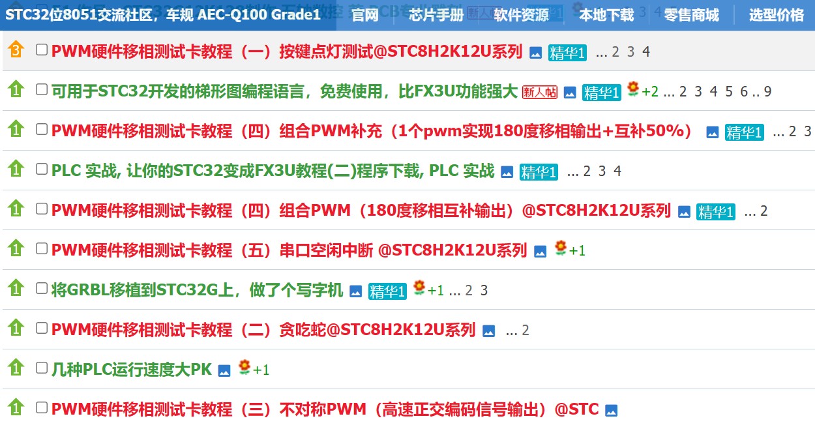Tick checkbox for 180度移相互补输出 thread

pos(42,209)
